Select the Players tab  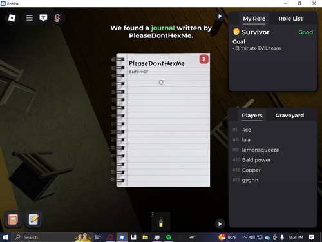click(252, 116)
